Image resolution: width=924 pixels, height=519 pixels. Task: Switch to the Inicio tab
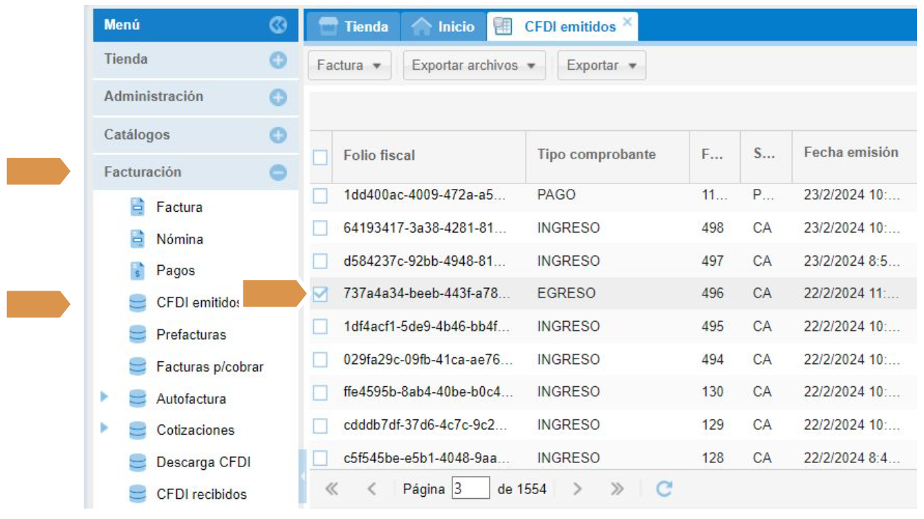(443, 27)
